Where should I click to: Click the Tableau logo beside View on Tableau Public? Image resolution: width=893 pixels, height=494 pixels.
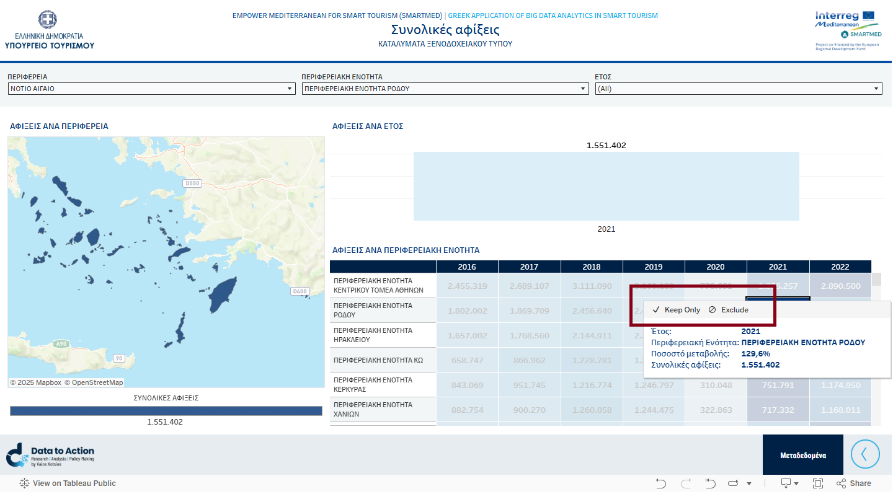point(24,483)
